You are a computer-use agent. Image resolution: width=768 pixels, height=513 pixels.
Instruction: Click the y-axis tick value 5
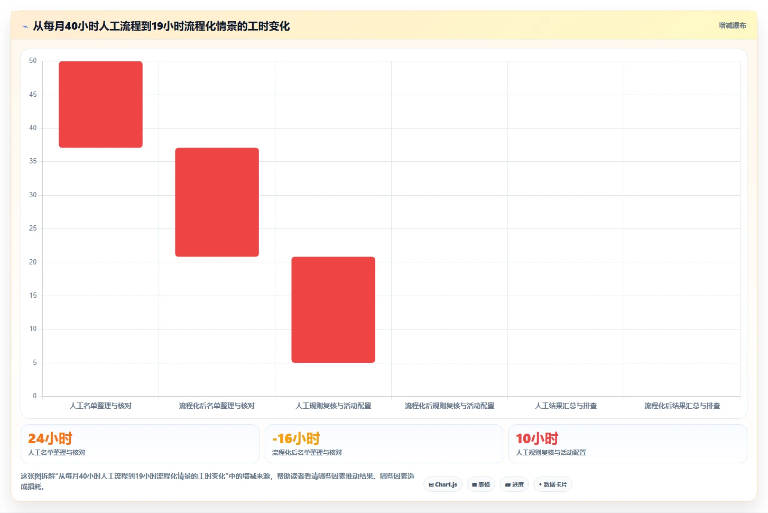[x=35, y=362]
